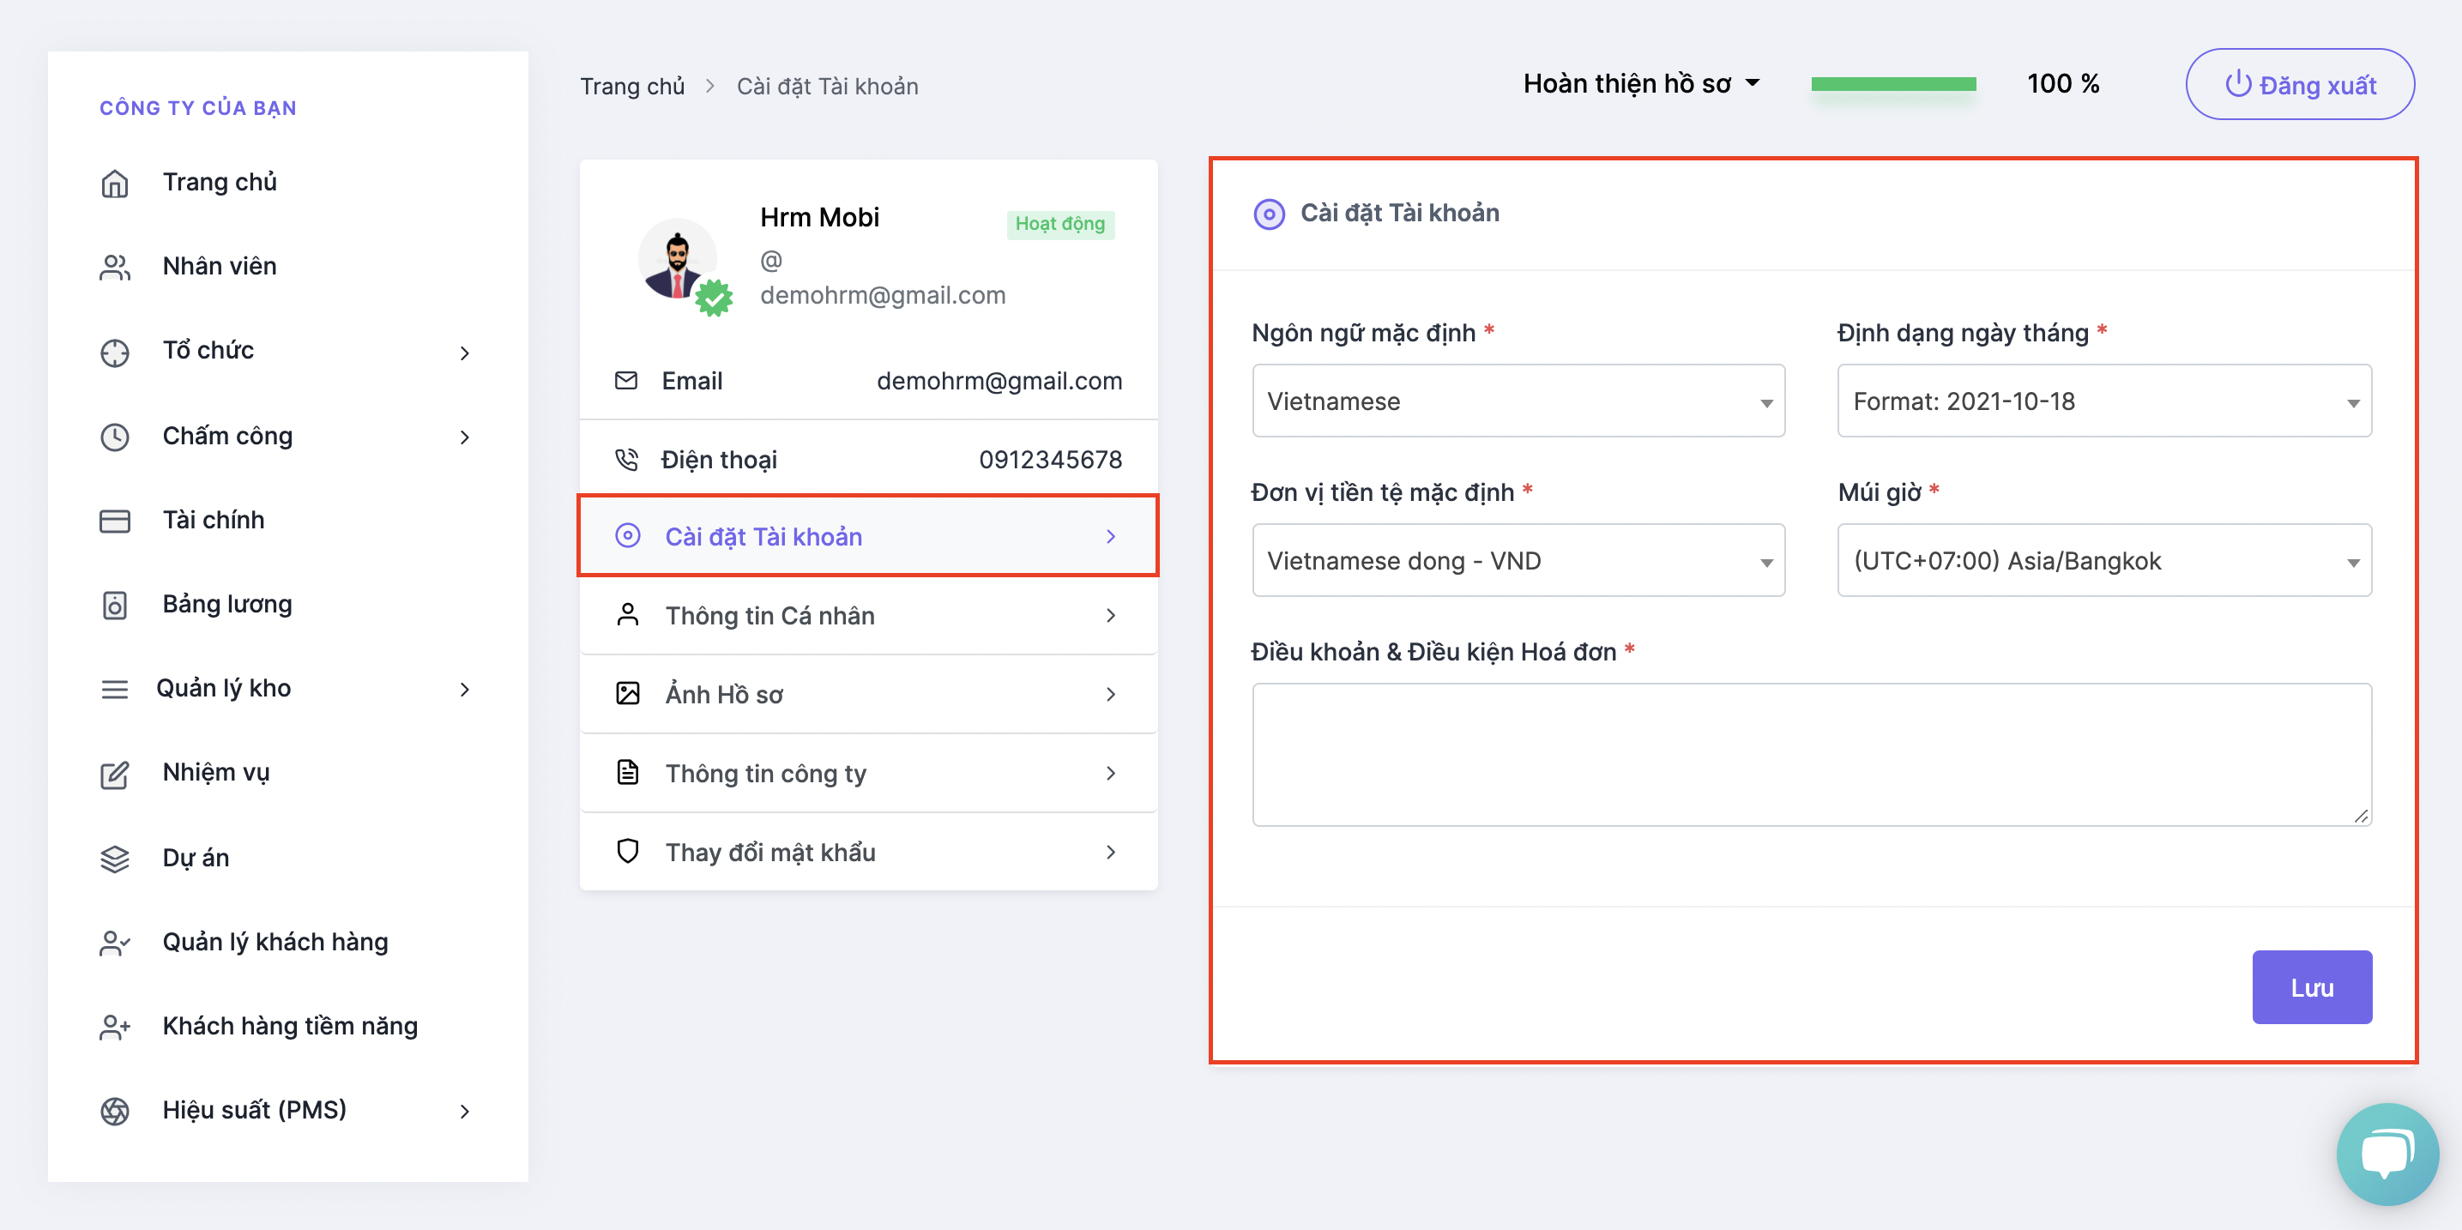Viewport: 2462px width, 1230px height.
Task: Click the person icon beside Thông tin Cá nhân
Action: pos(628,614)
